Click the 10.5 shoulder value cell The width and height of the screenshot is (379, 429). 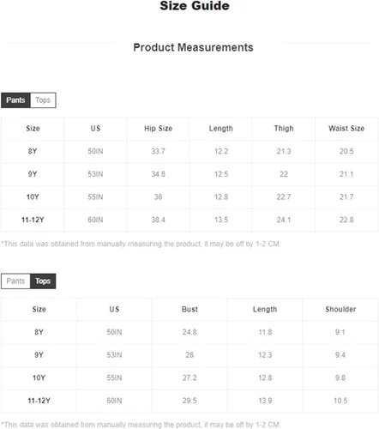(340, 401)
